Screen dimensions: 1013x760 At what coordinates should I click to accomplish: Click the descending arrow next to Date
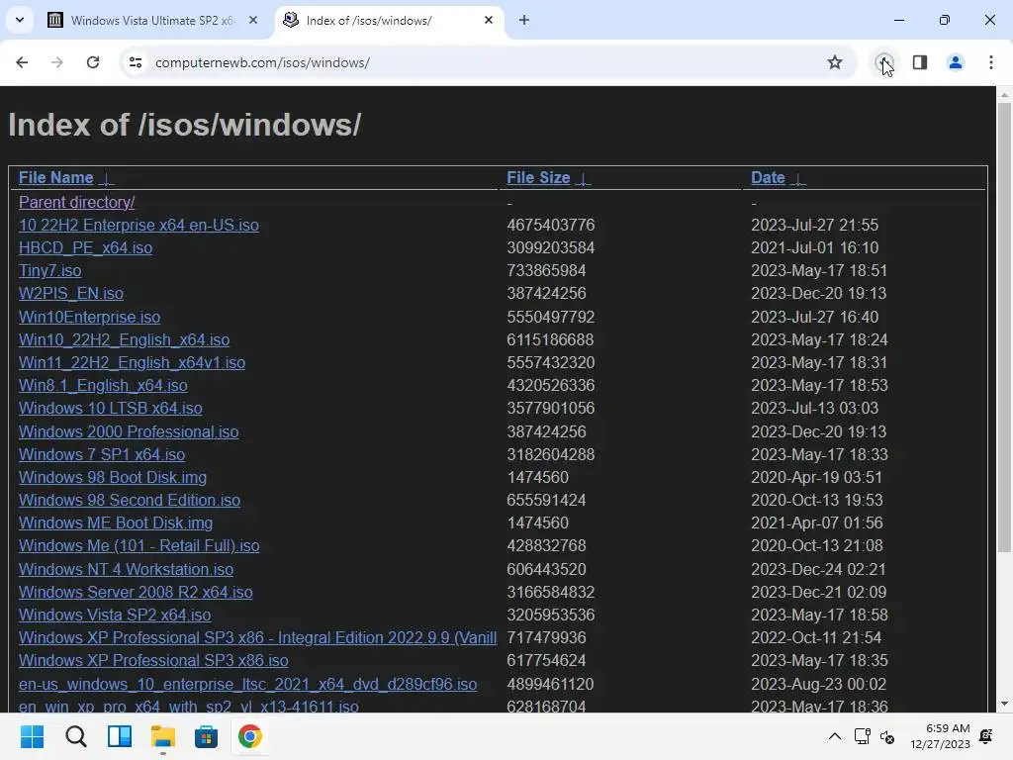[x=798, y=179]
